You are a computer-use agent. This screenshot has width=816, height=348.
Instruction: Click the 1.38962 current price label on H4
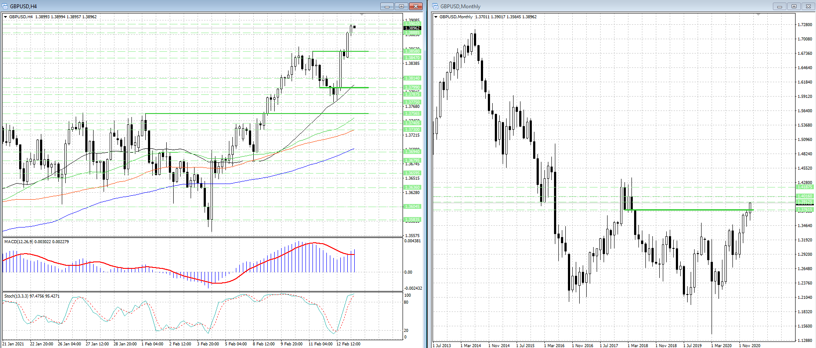click(x=412, y=28)
